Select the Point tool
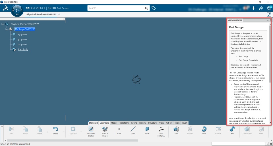Viewport: 273px width, 146px height. [x=119, y=129]
